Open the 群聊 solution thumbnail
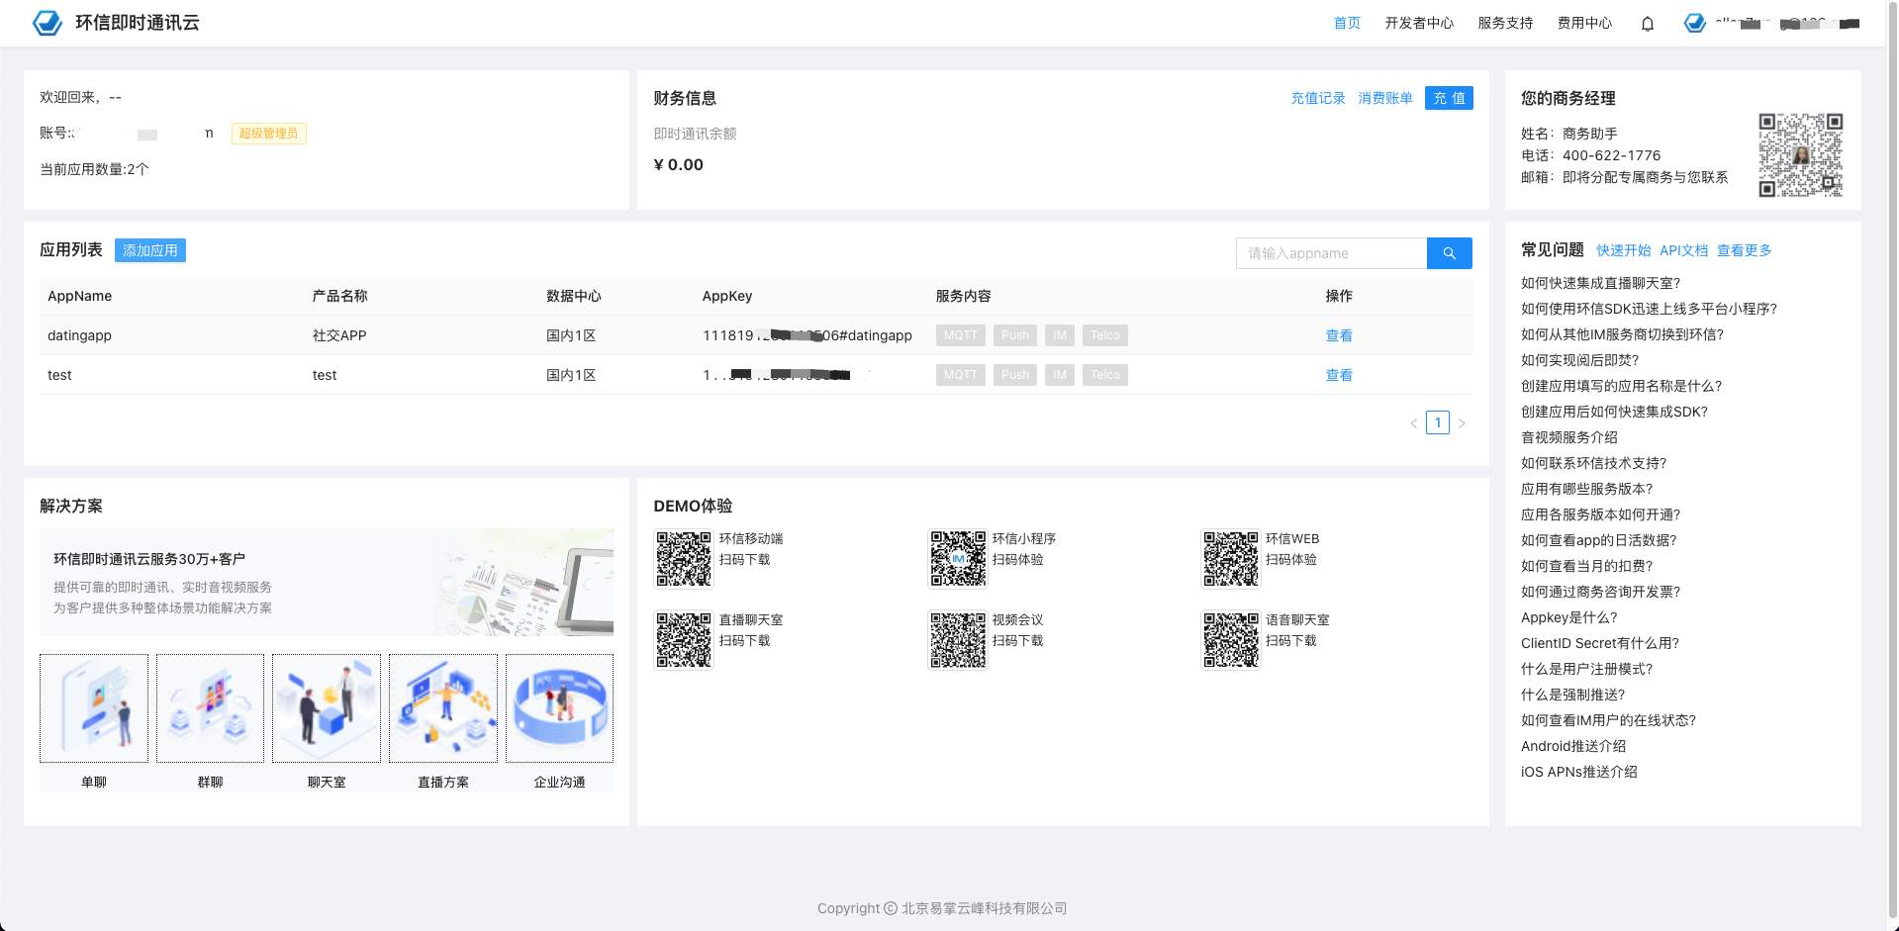Screen dimensions: 1899x931 (x=210, y=708)
